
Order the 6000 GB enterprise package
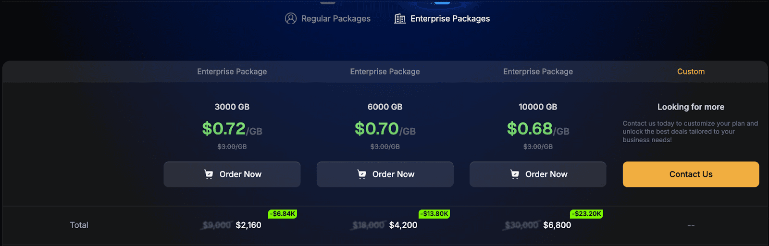[x=385, y=174]
